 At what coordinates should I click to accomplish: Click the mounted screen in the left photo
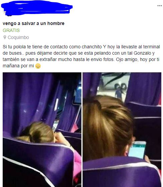tap(78, 94)
